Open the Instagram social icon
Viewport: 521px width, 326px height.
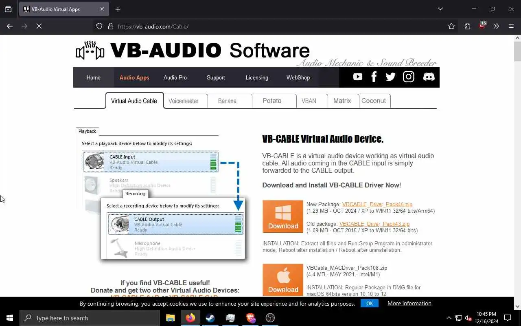point(409,77)
